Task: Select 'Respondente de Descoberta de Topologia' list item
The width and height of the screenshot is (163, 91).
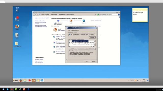Action: tap(83, 44)
